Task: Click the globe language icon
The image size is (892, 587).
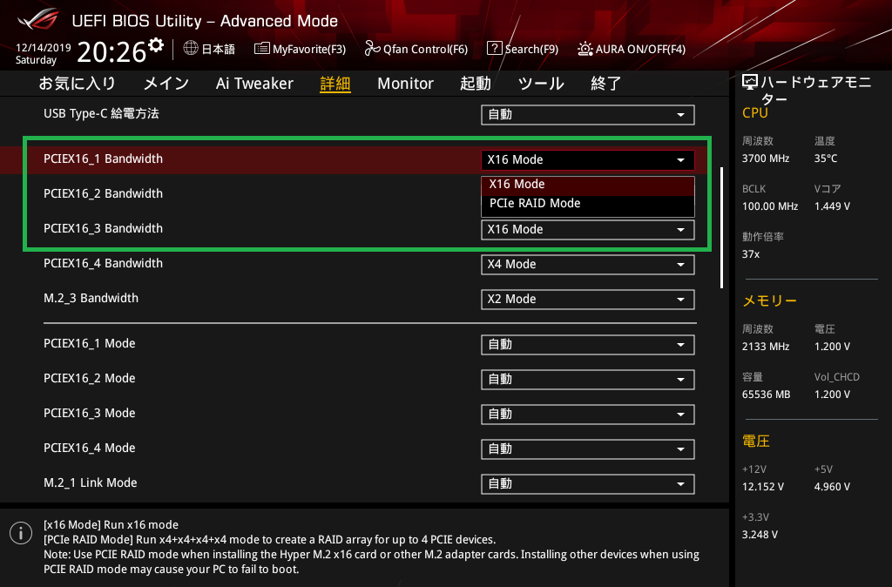Action: point(191,49)
